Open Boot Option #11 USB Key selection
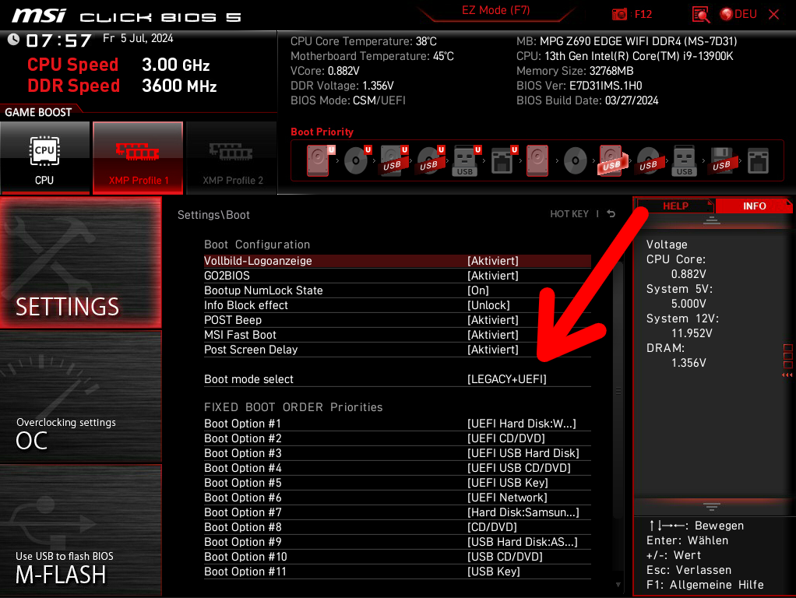Image resolution: width=796 pixels, height=598 pixels. (x=397, y=572)
